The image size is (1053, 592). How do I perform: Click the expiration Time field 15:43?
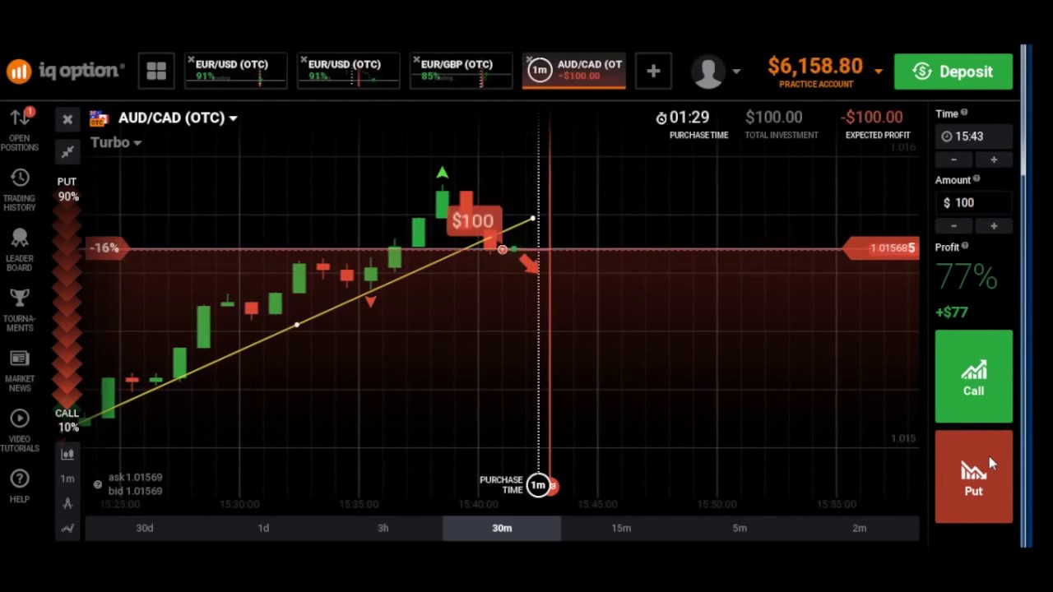(x=974, y=136)
